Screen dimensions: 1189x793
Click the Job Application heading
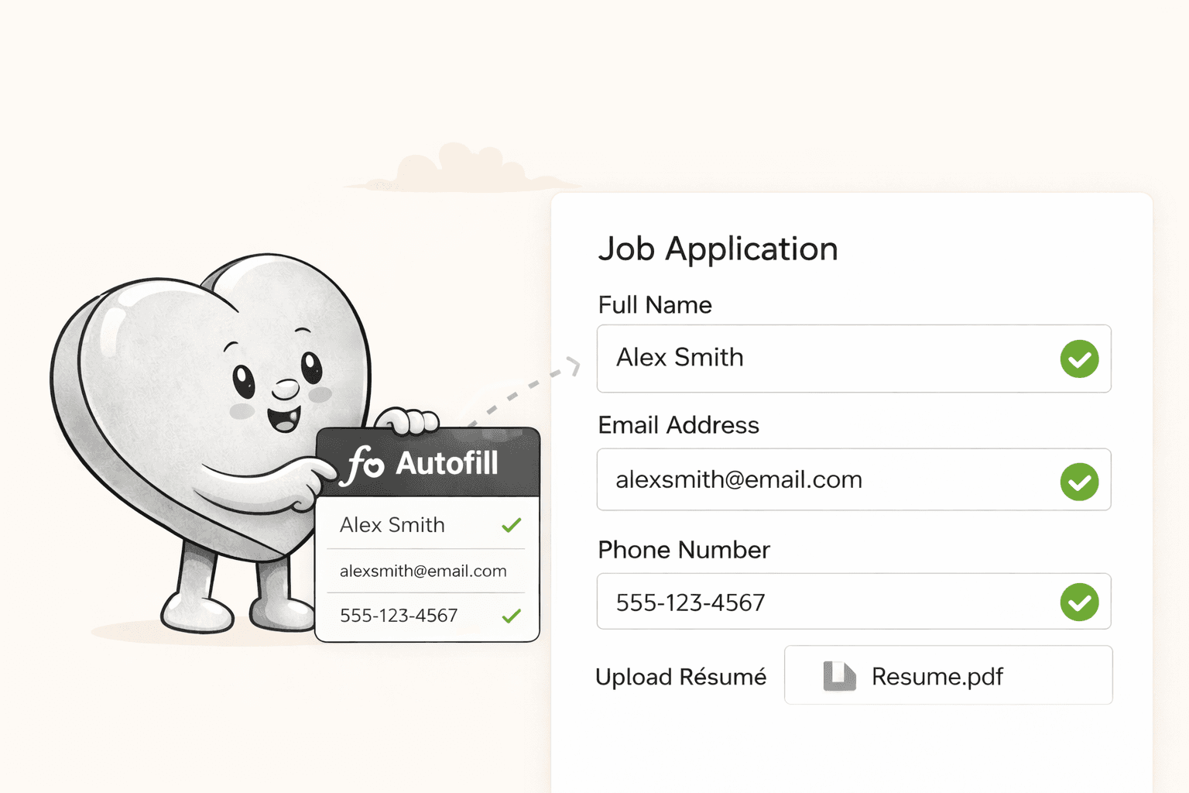(718, 249)
